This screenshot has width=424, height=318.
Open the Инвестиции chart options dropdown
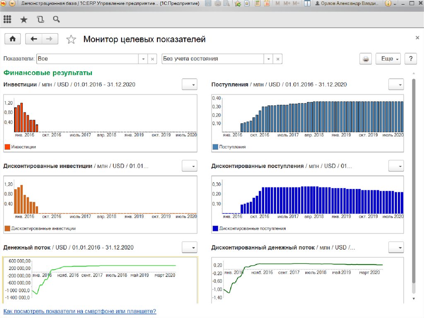tap(189, 85)
